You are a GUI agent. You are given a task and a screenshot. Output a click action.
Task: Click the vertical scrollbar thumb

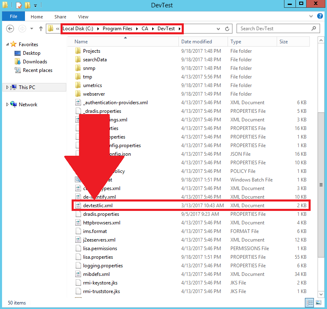321,185
